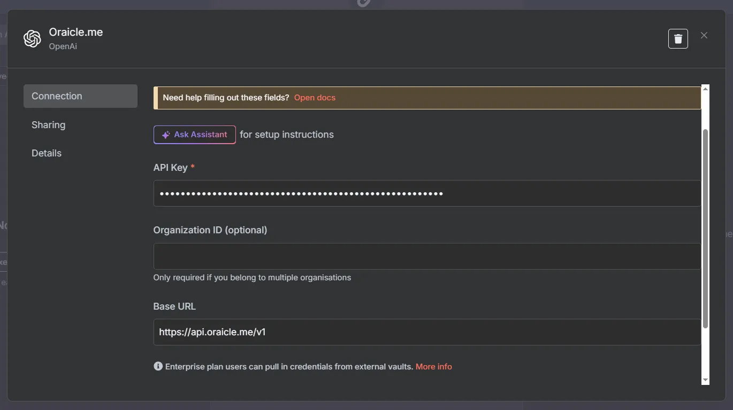Click the OpenAI logo icon
The width and height of the screenshot is (733, 410).
(x=32, y=38)
